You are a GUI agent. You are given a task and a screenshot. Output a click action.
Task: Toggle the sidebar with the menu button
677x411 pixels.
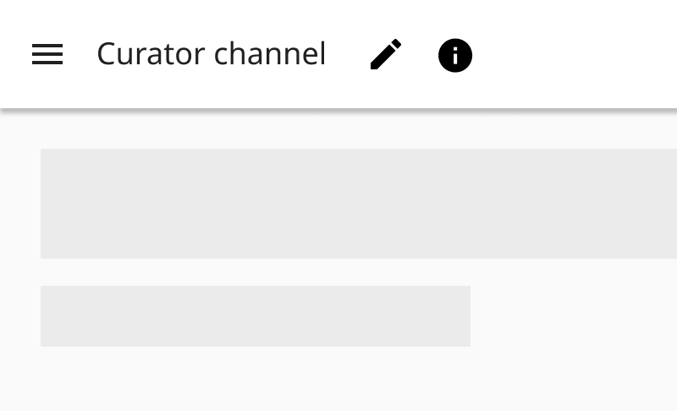point(47,55)
